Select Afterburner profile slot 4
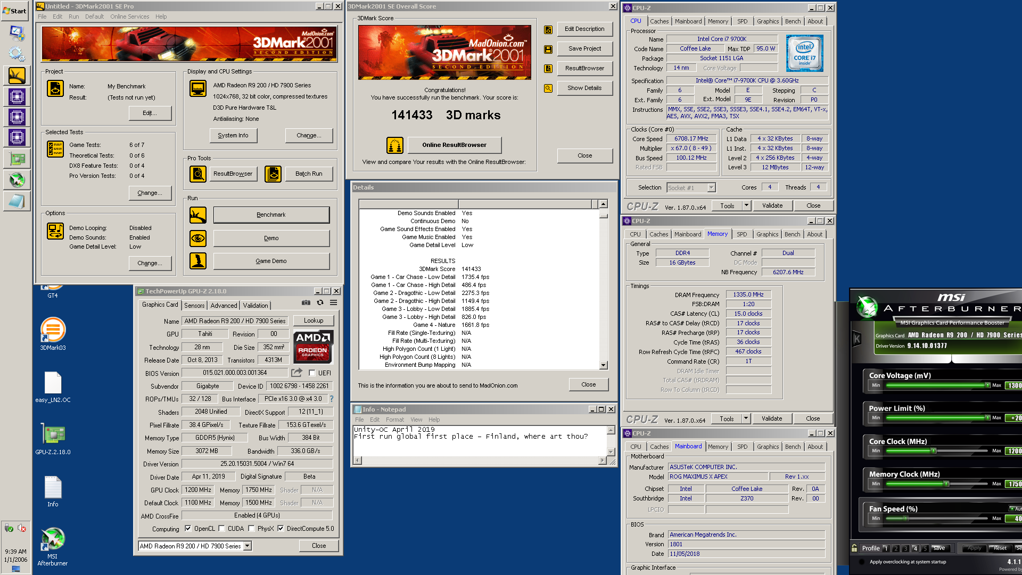The width and height of the screenshot is (1022, 575). 915,548
